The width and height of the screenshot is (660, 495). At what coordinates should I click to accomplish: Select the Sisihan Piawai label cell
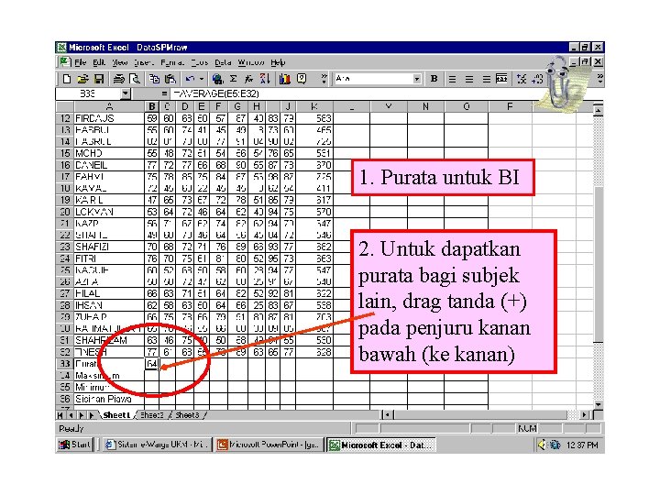coord(109,399)
